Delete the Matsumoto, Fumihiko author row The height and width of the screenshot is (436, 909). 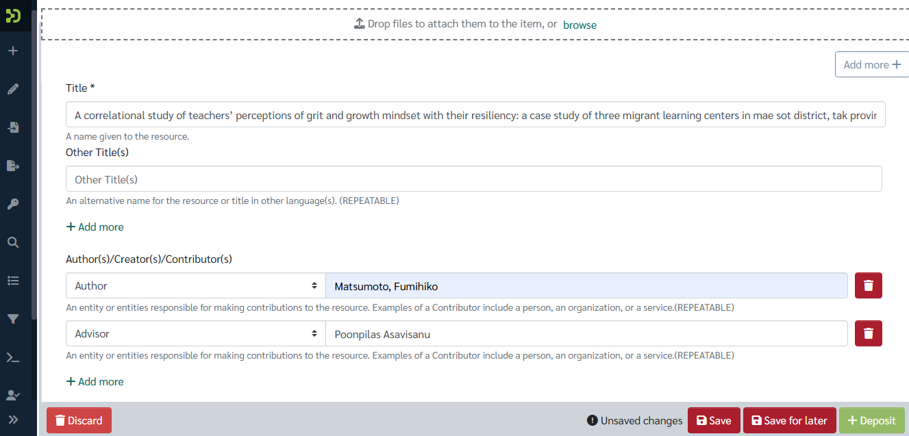[869, 285]
